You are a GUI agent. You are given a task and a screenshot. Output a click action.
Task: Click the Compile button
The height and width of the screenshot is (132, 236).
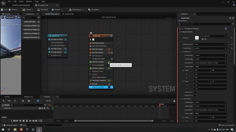click(x=27, y=10)
